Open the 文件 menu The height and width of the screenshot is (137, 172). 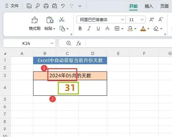pos(12,6)
